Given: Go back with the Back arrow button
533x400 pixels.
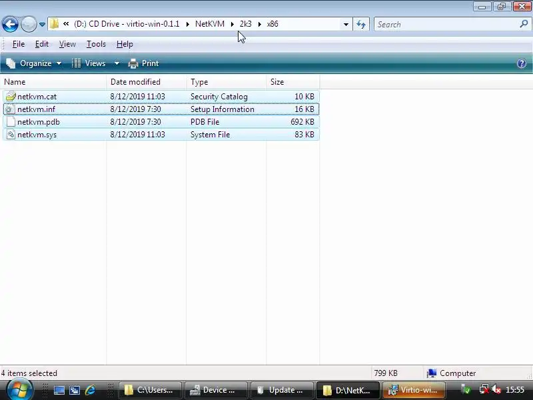Looking at the screenshot, I should tap(10, 24).
